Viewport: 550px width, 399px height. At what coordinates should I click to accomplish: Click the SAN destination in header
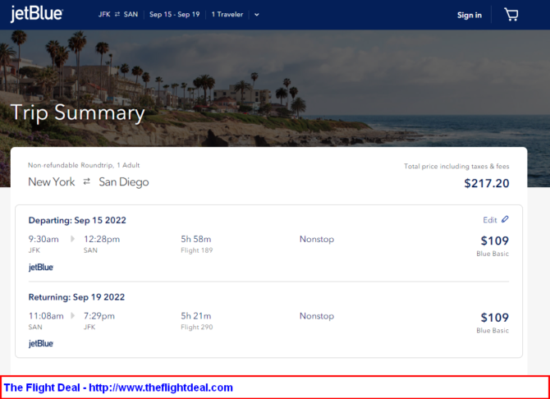(131, 15)
